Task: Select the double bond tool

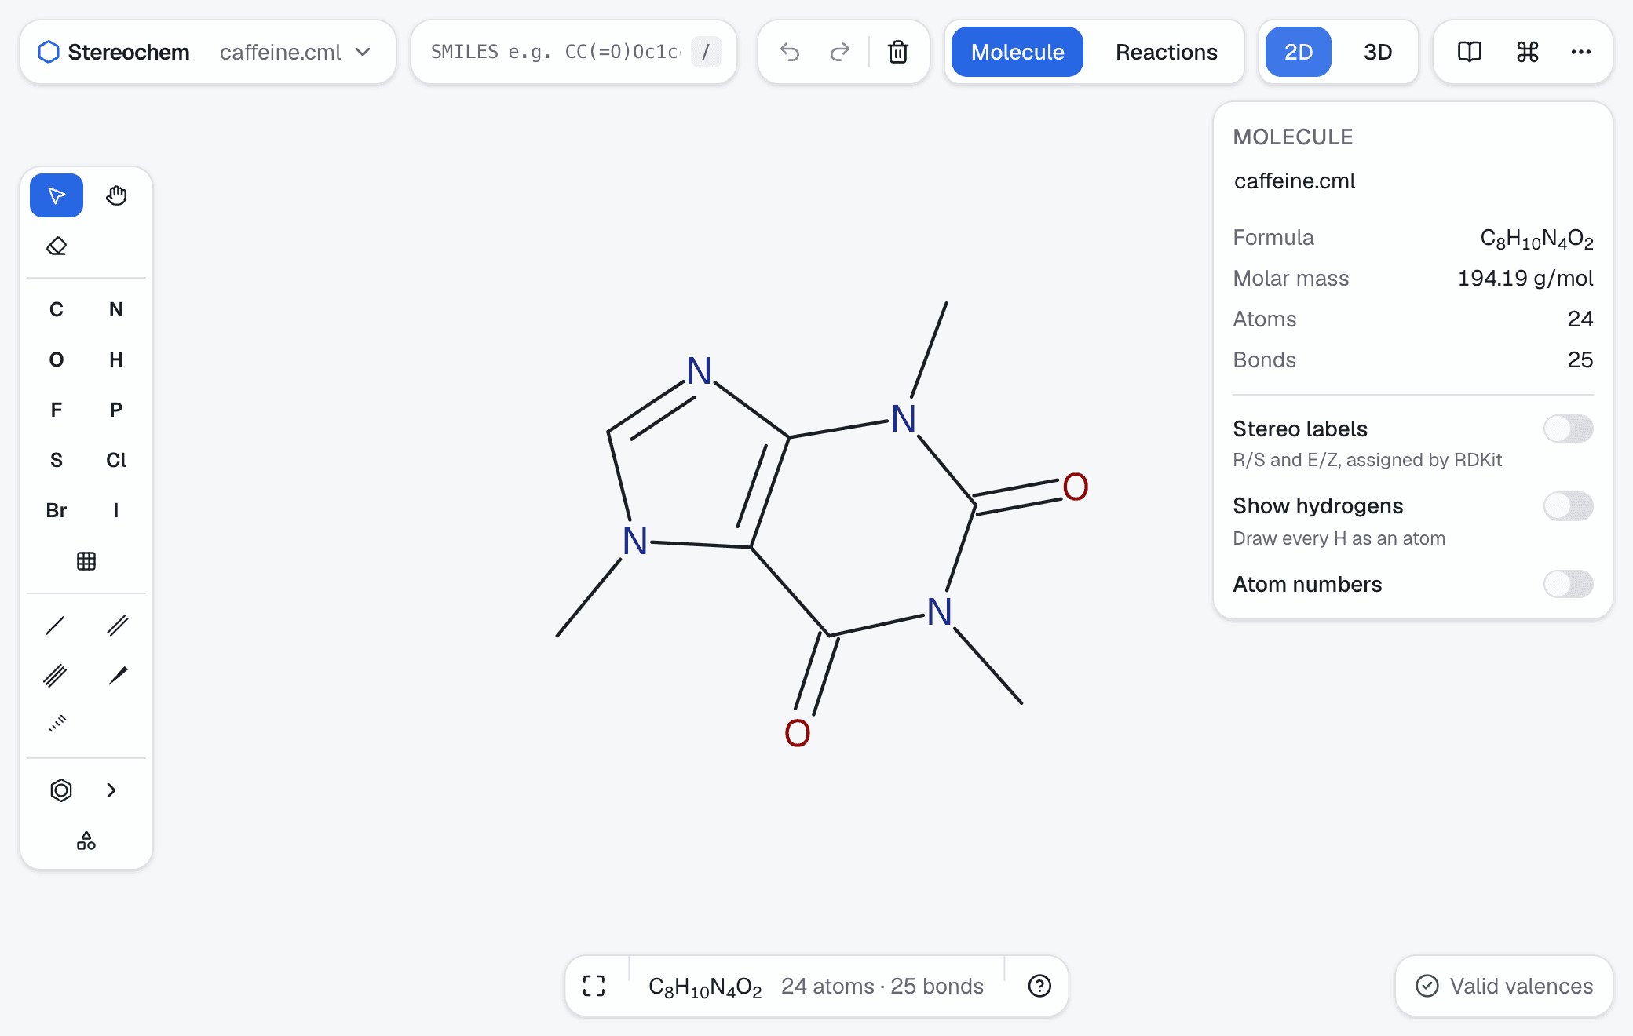Action: (116, 626)
